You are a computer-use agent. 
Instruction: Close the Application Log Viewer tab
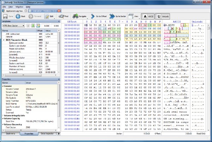pos(26,11)
